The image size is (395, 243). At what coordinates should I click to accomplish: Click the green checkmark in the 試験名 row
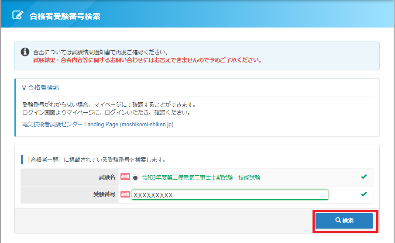pyautogui.click(x=364, y=177)
